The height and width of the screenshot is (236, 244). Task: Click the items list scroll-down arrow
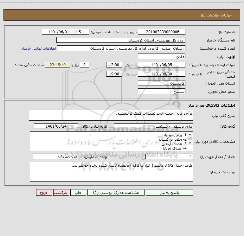tap(190, 143)
